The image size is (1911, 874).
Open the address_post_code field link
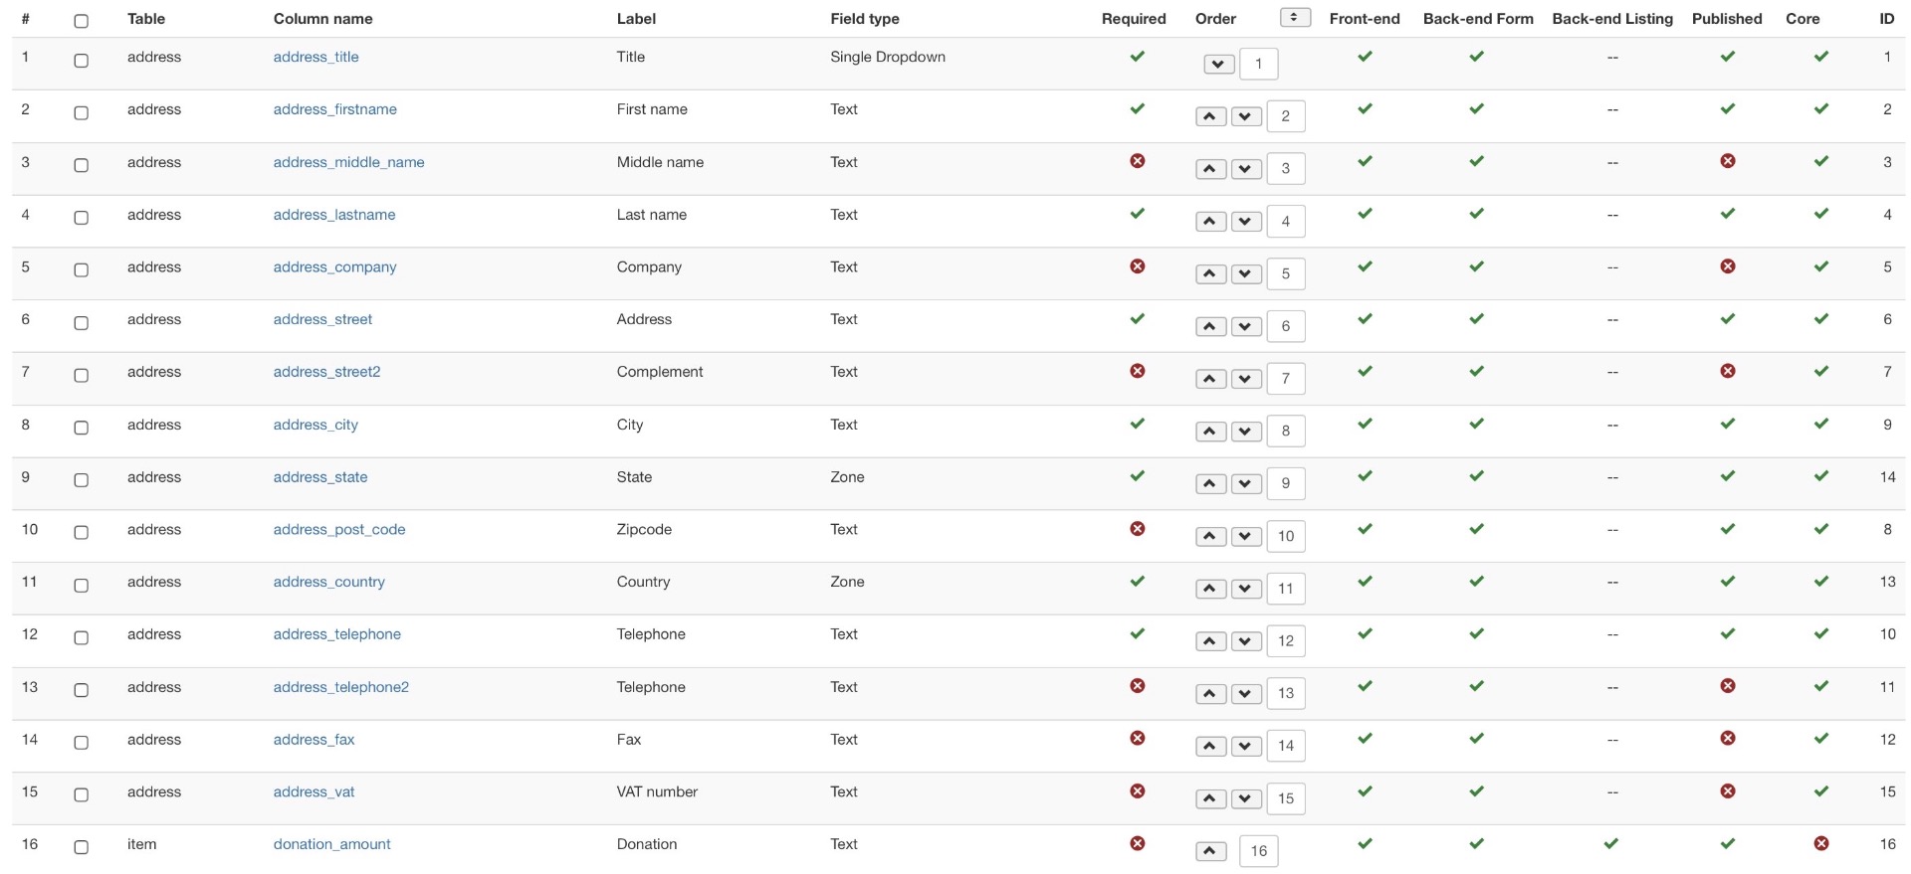338,529
